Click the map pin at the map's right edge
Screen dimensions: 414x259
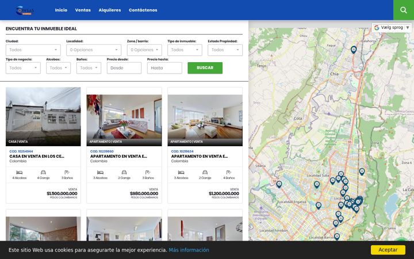pos(362,172)
